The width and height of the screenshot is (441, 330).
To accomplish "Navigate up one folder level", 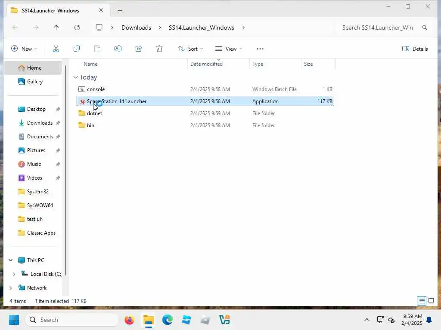I will [x=56, y=27].
